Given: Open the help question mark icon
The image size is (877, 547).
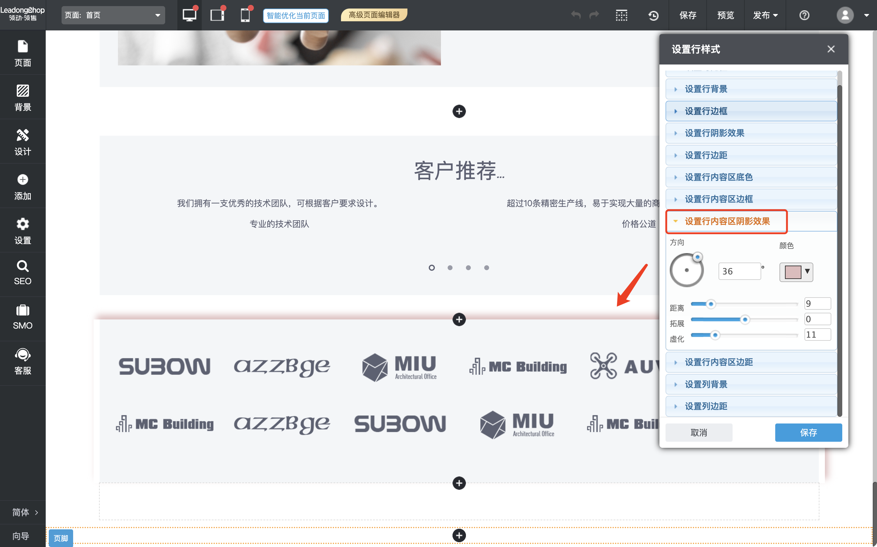Looking at the screenshot, I should coord(804,15).
